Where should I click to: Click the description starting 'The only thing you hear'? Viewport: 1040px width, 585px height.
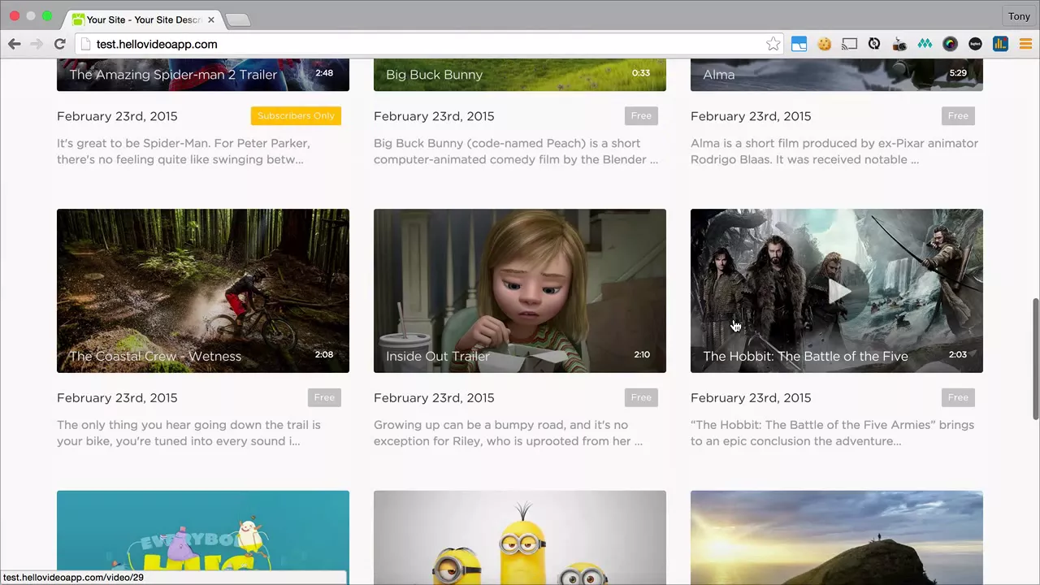pyautogui.click(x=188, y=433)
